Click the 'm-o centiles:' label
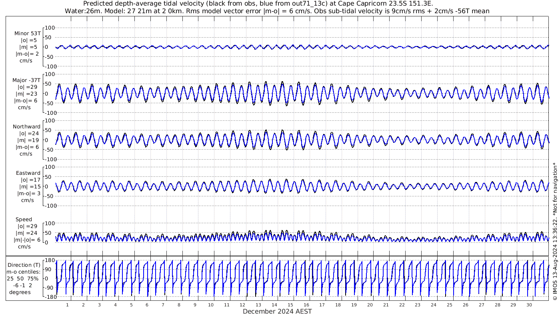Image resolution: width=560 pixels, height=320 pixels. [x=23, y=272]
